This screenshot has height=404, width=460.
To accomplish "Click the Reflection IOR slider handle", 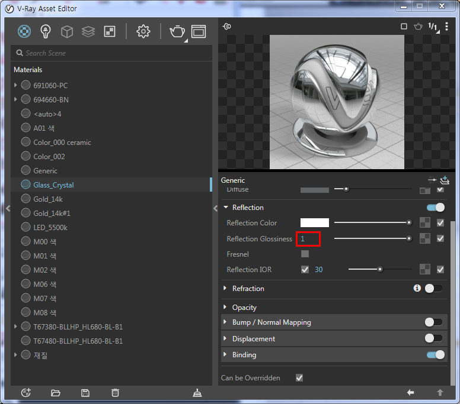I will [x=380, y=269].
